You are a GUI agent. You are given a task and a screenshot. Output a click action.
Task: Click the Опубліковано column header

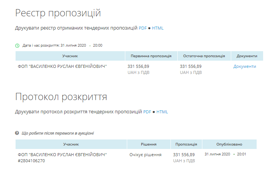coord(229,144)
